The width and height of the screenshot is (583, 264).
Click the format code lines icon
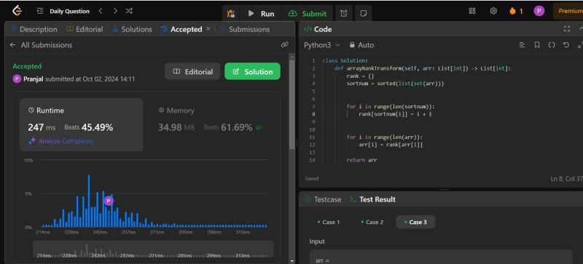523,45
